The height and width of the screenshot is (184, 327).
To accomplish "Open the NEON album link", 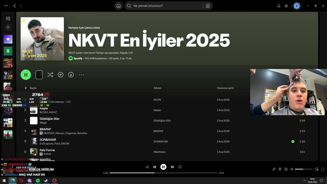I will [x=157, y=100].
